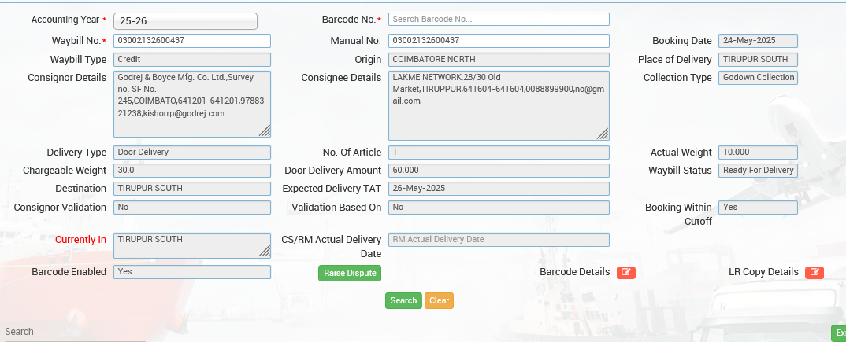Open the Barcode Details edit icon
Image resolution: width=846 pixels, height=342 pixels.
pyautogui.click(x=625, y=272)
